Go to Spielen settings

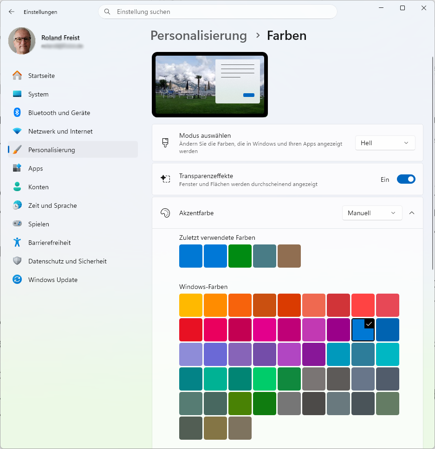click(x=73, y=224)
